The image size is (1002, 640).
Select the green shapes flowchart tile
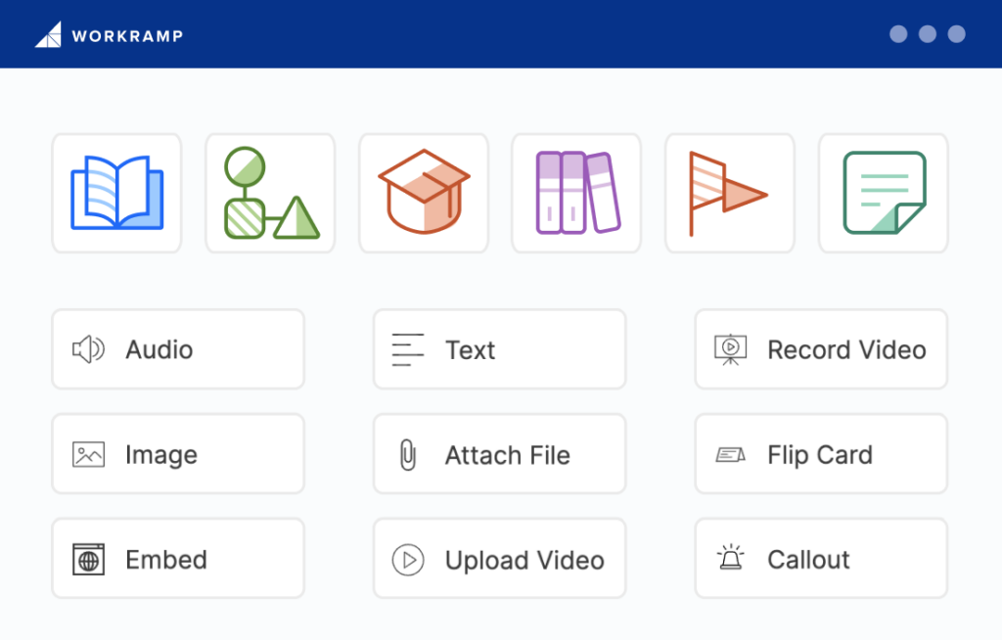click(270, 193)
